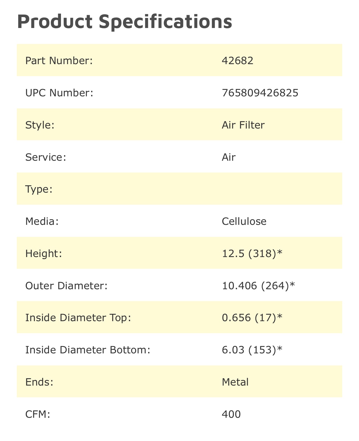Click the Outer Diameter label
This screenshot has width=359, height=441.
tap(66, 286)
